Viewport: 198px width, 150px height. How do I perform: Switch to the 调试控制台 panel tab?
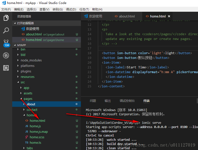click(127, 101)
